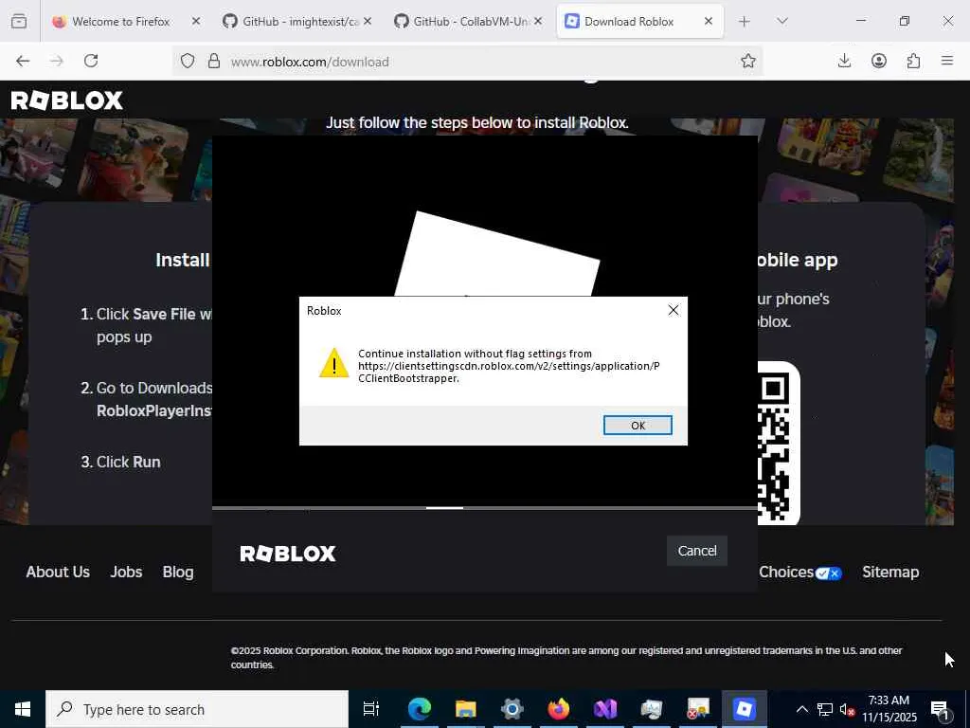Image resolution: width=970 pixels, height=728 pixels.
Task: Open About Us footer link
Action: click(x=58, y=572)
